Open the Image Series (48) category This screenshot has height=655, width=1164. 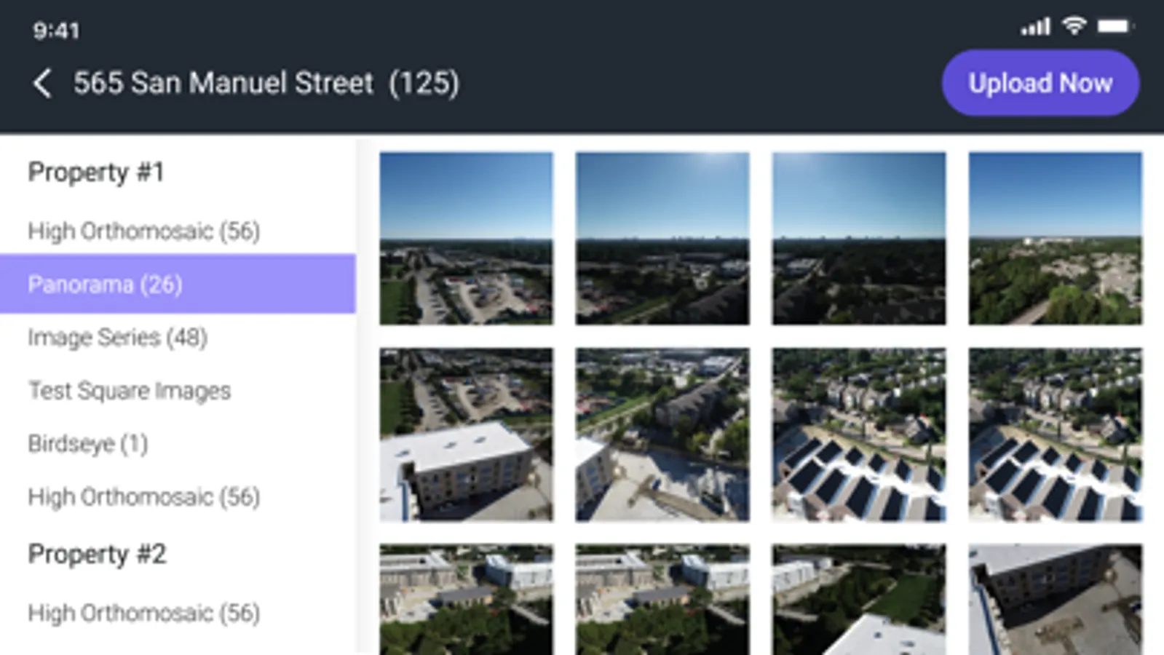[x=118, y=338]
